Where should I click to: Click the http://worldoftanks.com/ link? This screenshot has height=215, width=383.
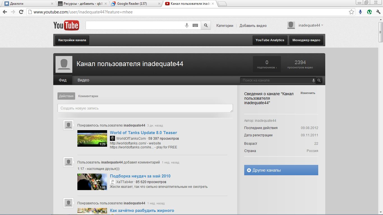point(128,143)
